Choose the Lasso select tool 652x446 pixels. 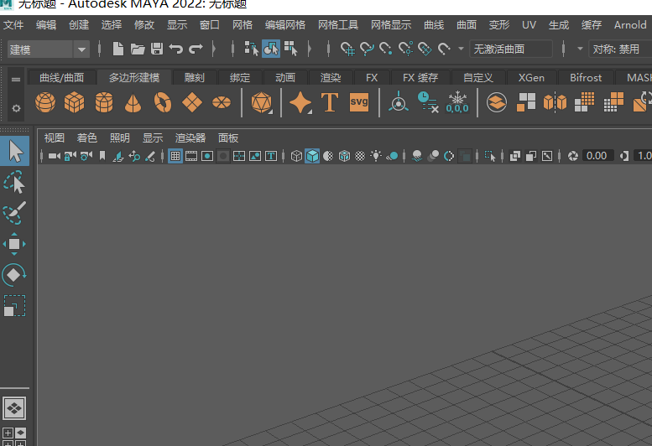(x=15, y=183)
